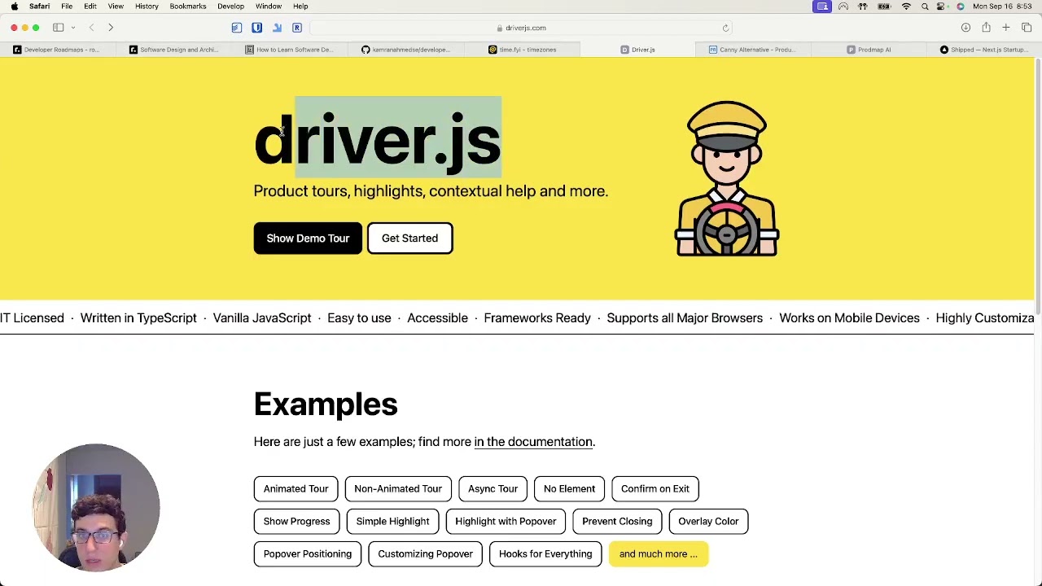Click the address bar showing driverjs.com
1042x586 pixels.
(x=521, y=28)
